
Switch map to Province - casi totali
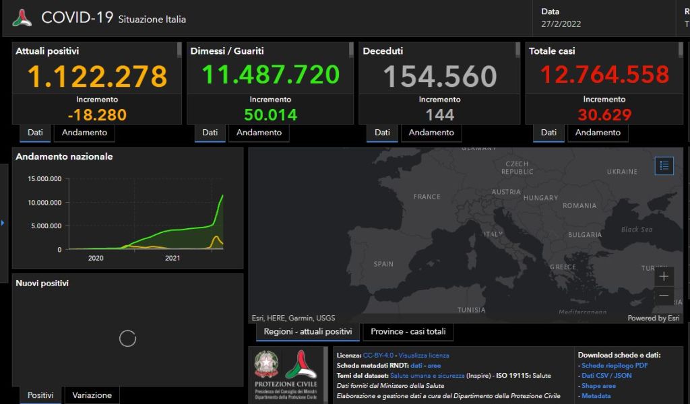tap(408, 331)
